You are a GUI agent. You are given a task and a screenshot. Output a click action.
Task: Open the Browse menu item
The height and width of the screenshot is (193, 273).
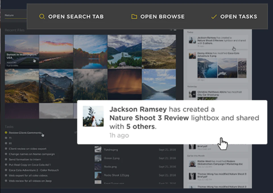coord(162,16)
